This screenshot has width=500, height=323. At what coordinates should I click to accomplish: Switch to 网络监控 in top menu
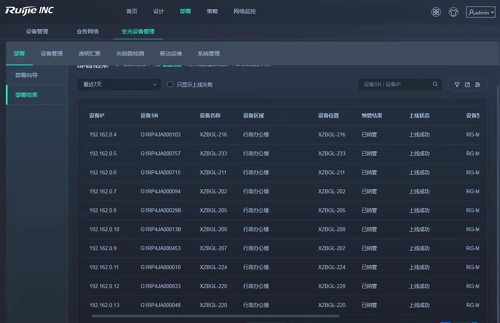tap(244, 11)
